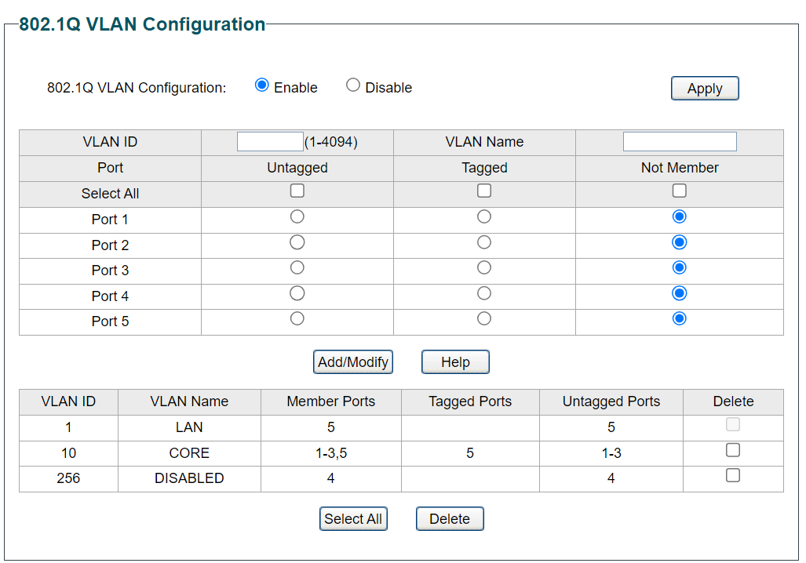Click the Delete button at bottom
This screenshot has height=563, width=806.
449,519
